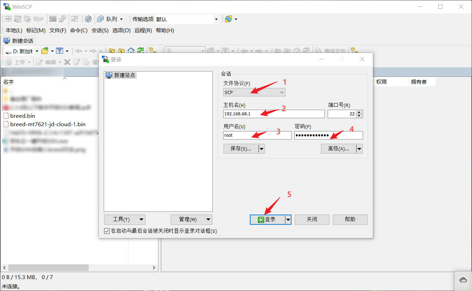Open the 会话(S) menu

(100, 31)
